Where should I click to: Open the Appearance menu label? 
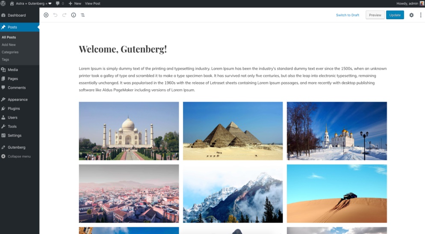(18, 99)
